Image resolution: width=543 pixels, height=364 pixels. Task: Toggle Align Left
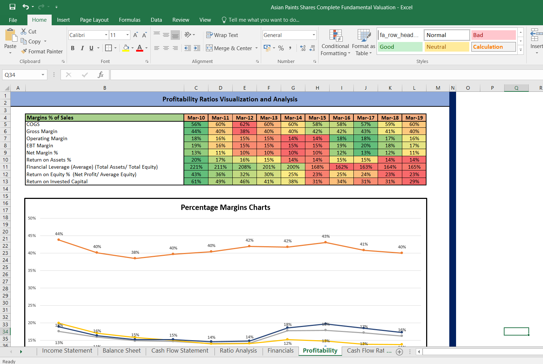pyautogui.click(x=157, y=48)
